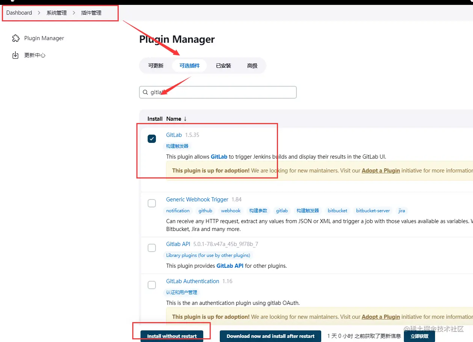This screenshot has height=342, width=473.
Task: Click the Install column header
Action: pyautogui.click(x=155, y=119)
